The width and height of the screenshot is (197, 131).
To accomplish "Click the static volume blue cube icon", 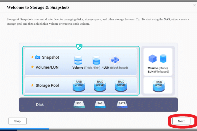I will [x=153, y=59].
